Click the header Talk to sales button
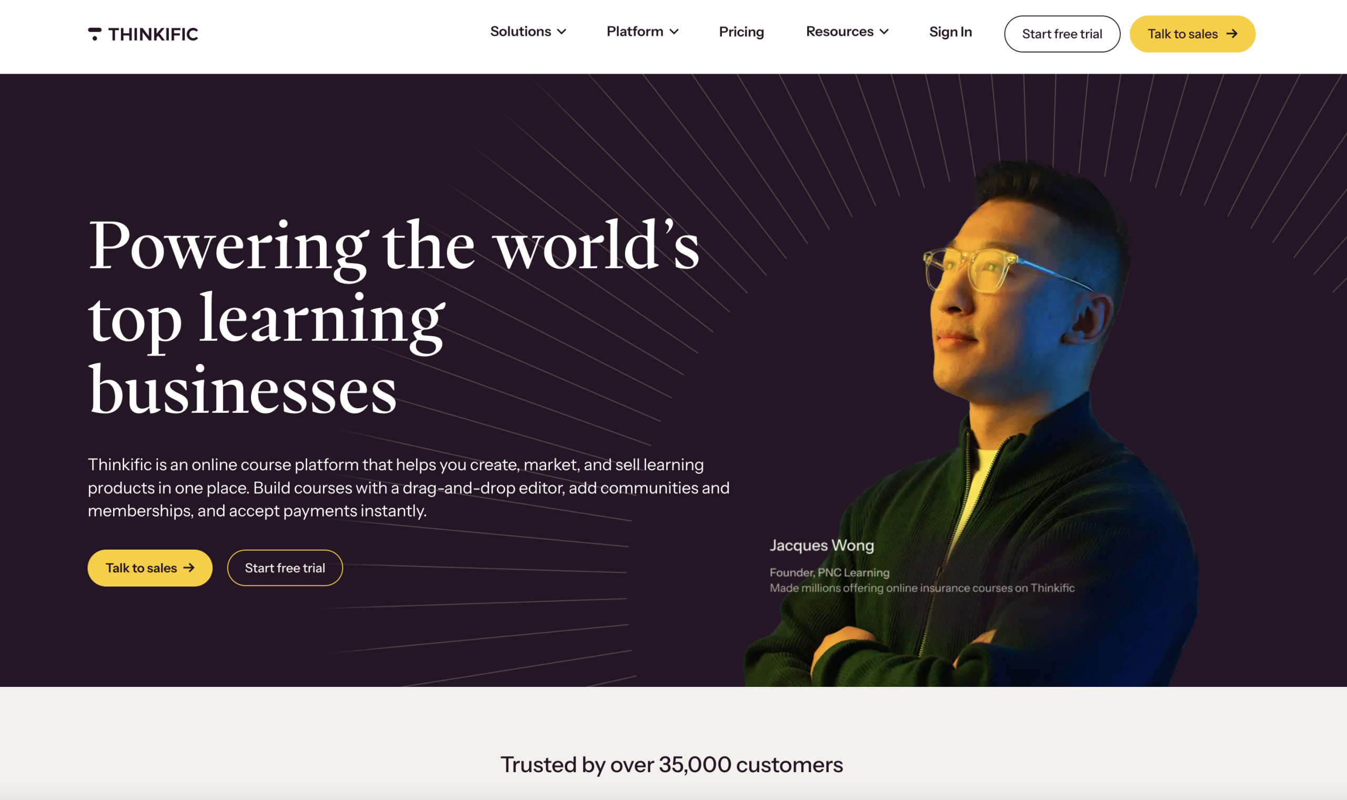Screen dimensions: 1347x800 [x=1192, y=34]
